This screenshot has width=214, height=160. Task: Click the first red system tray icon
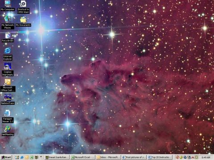177,157
